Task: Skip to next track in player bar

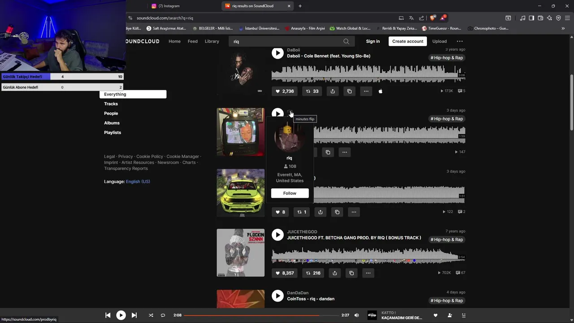Action: (x=134, y=315)
